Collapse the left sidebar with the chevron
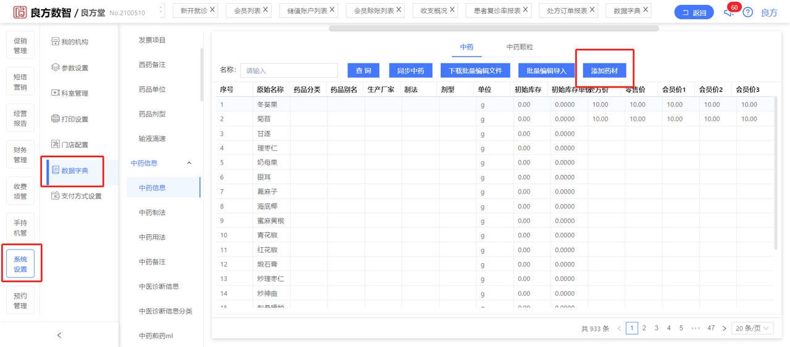The height and width of the screenshot is (347, 790). click(x=59, y=335)
